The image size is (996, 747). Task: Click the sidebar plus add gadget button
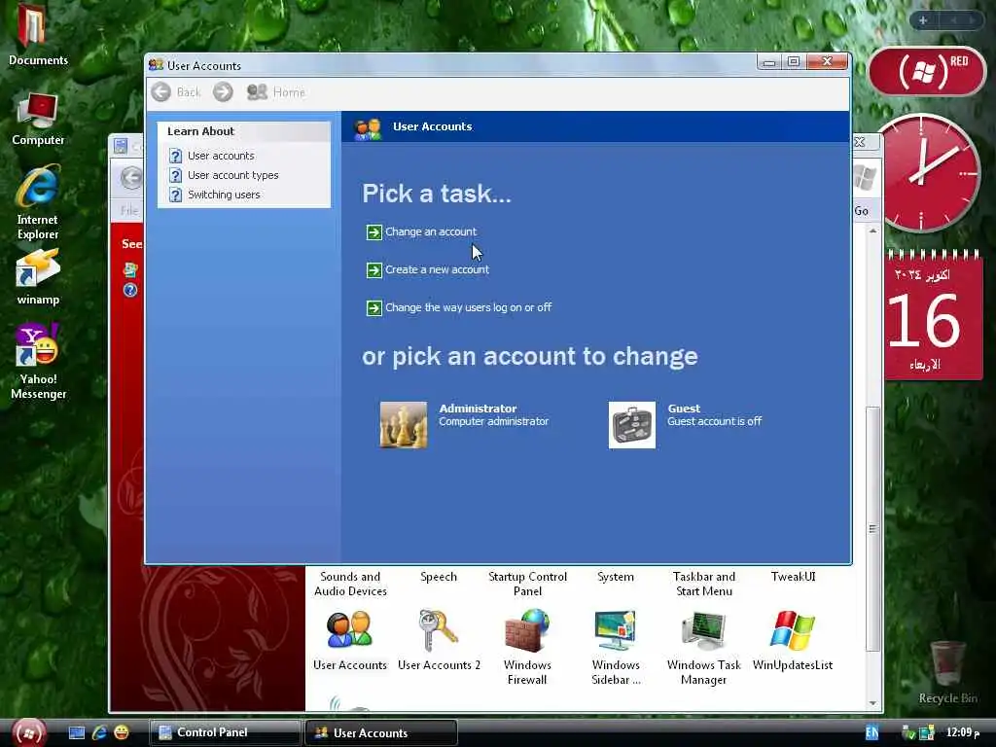click(923, 20)
